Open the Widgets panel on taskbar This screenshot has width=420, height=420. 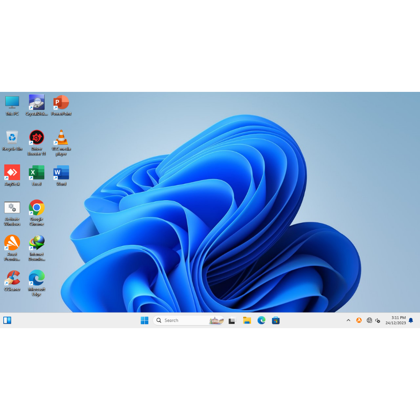click(x=7, y=320)
